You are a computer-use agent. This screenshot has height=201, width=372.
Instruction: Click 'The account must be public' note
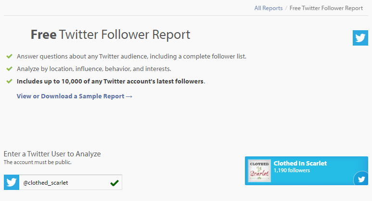coord(38,162)
